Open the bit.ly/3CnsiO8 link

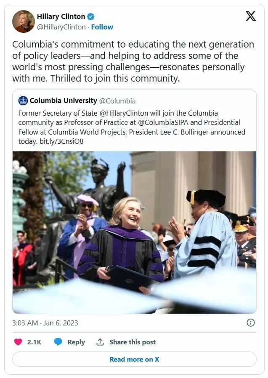coord(57,141)
